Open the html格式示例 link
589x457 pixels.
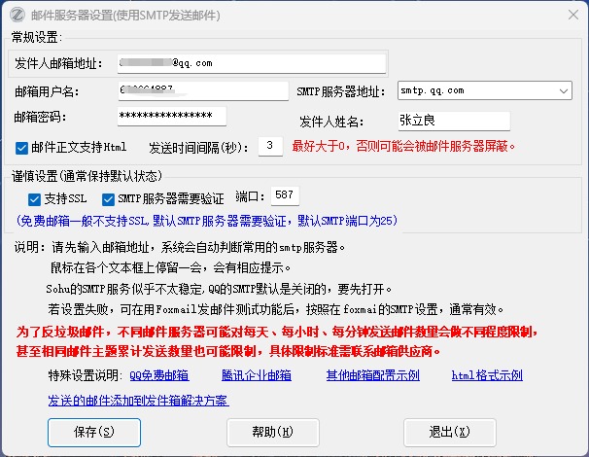pos(487,375)
